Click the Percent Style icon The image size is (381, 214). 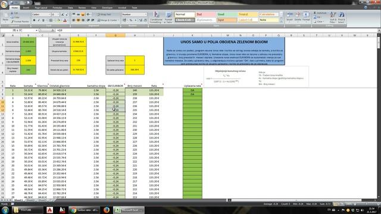tap(131, 20)
